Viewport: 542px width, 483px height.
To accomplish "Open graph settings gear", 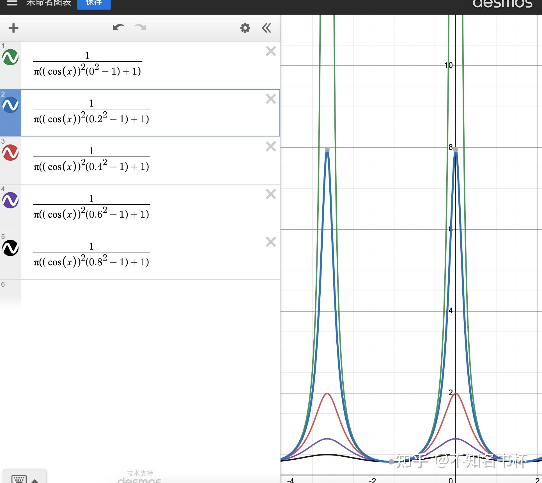I will pyautogui.click(x=245, y=28).
